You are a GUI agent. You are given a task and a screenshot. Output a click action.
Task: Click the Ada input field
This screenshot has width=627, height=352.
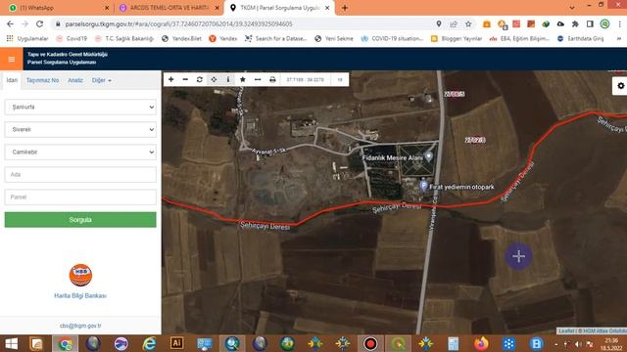coord(80,174)
